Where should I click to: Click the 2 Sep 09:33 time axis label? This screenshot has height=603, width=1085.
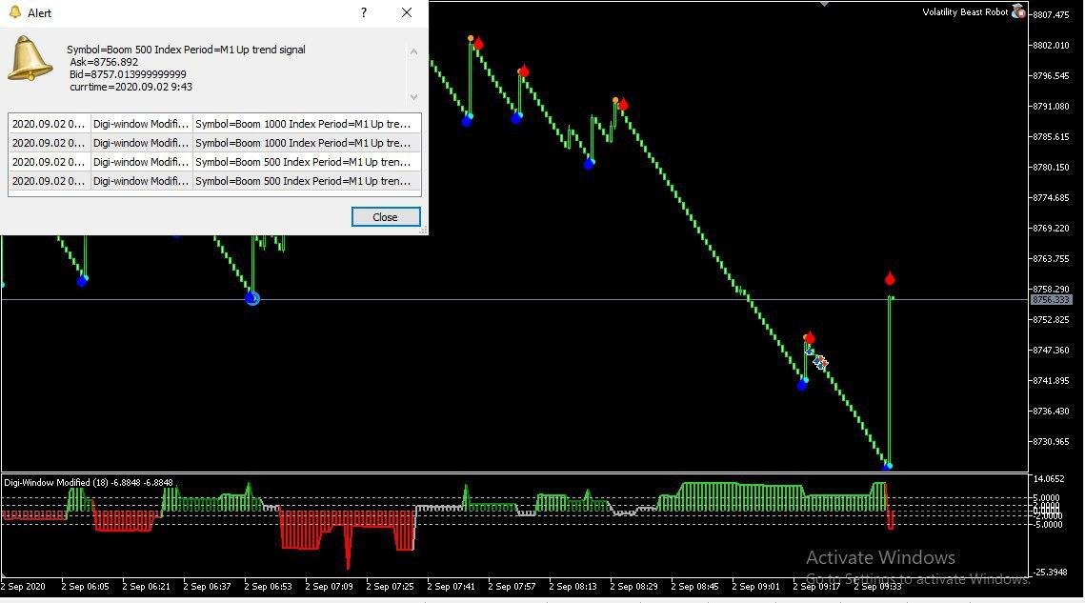[877, 587]
